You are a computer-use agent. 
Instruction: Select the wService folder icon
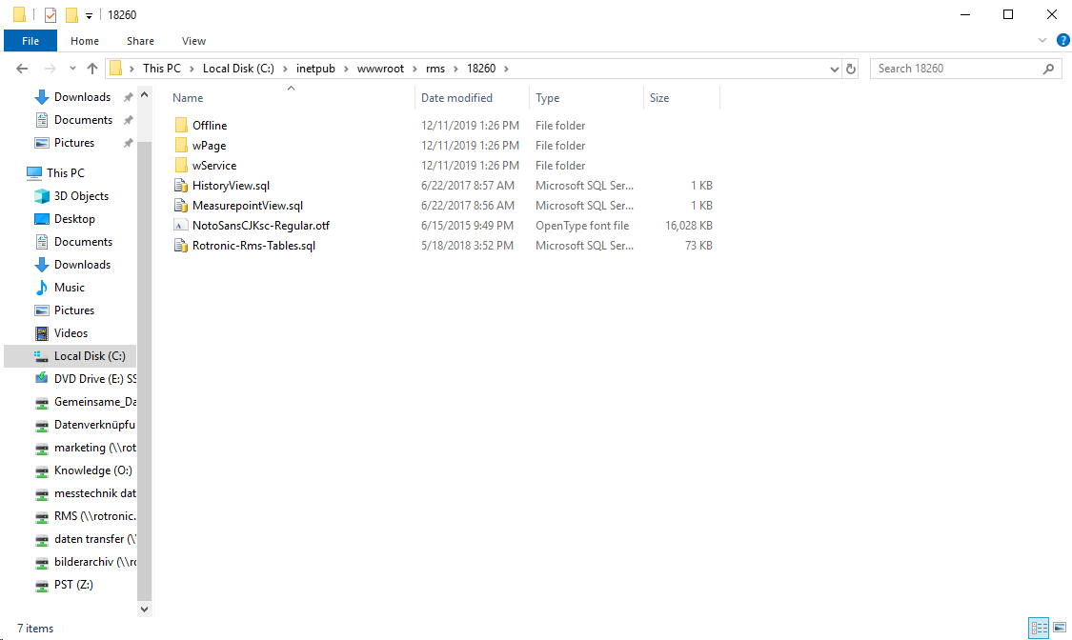point(181,165)
